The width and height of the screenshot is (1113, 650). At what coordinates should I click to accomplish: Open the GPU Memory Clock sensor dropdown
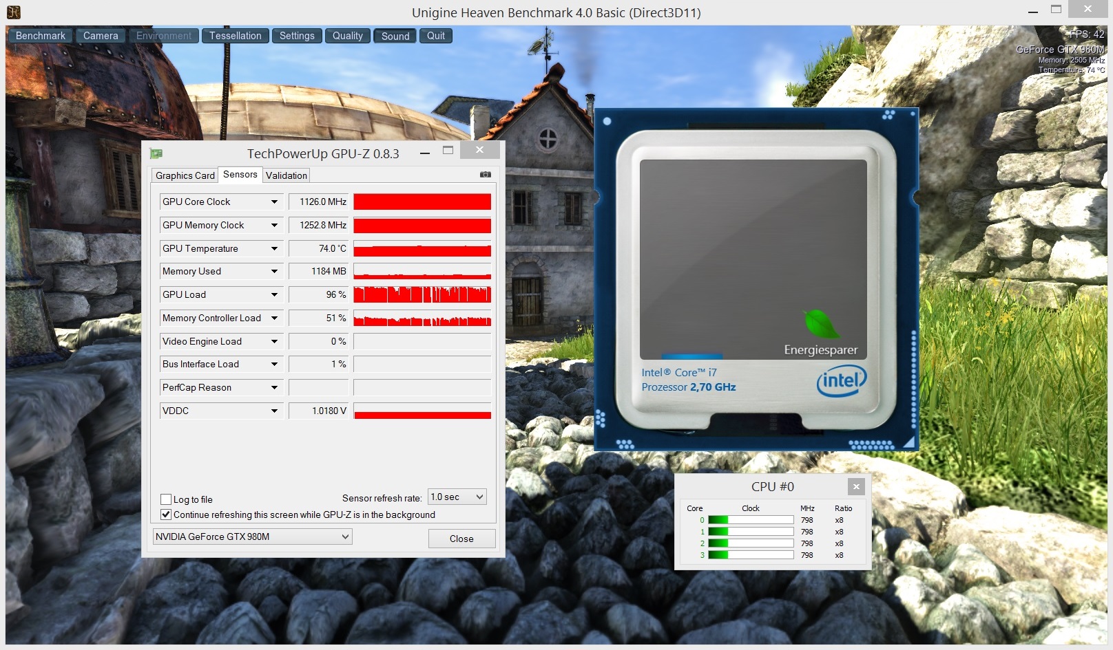[x=274, y=225]
